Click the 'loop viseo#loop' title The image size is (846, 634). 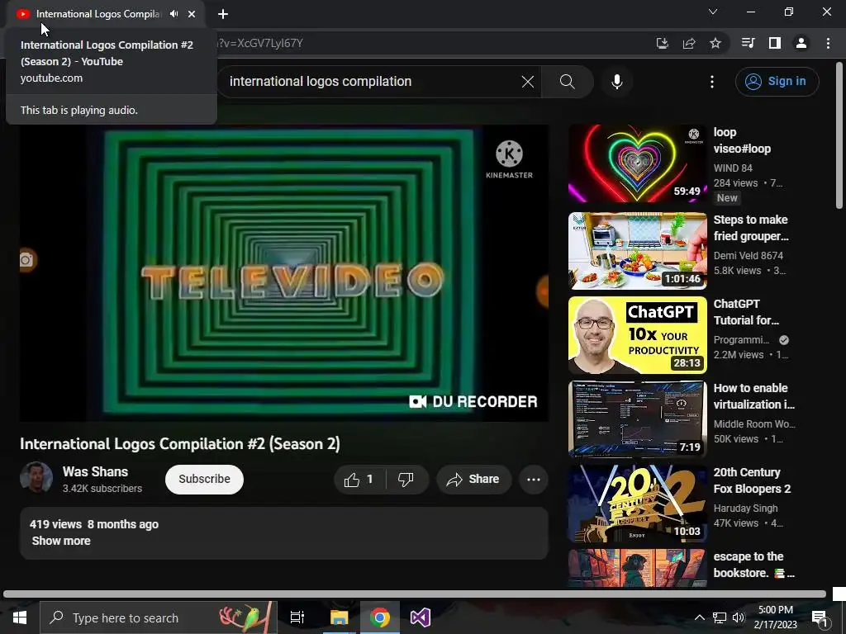click(x=742, y=140)
